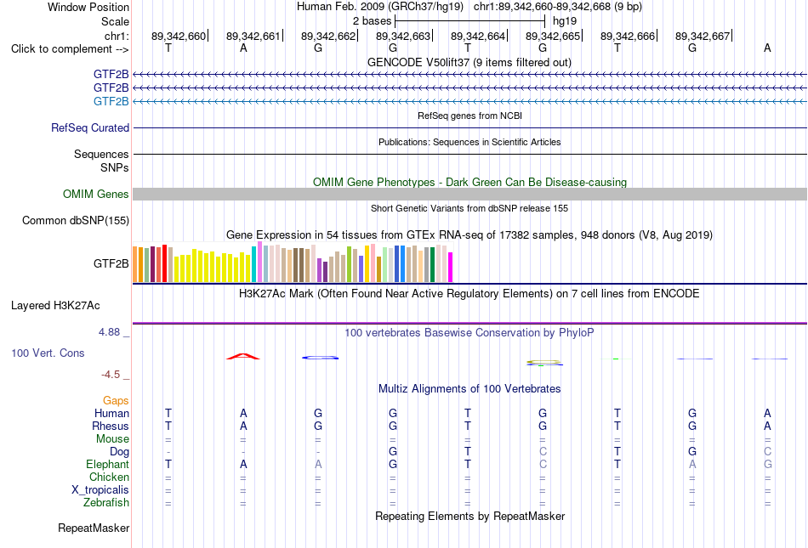The image size is (808, 548).
Task: Select the Mouse species row label
Action: click(112, 439)
